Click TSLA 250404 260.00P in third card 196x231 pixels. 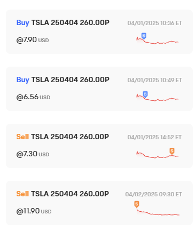coord(70,137)
